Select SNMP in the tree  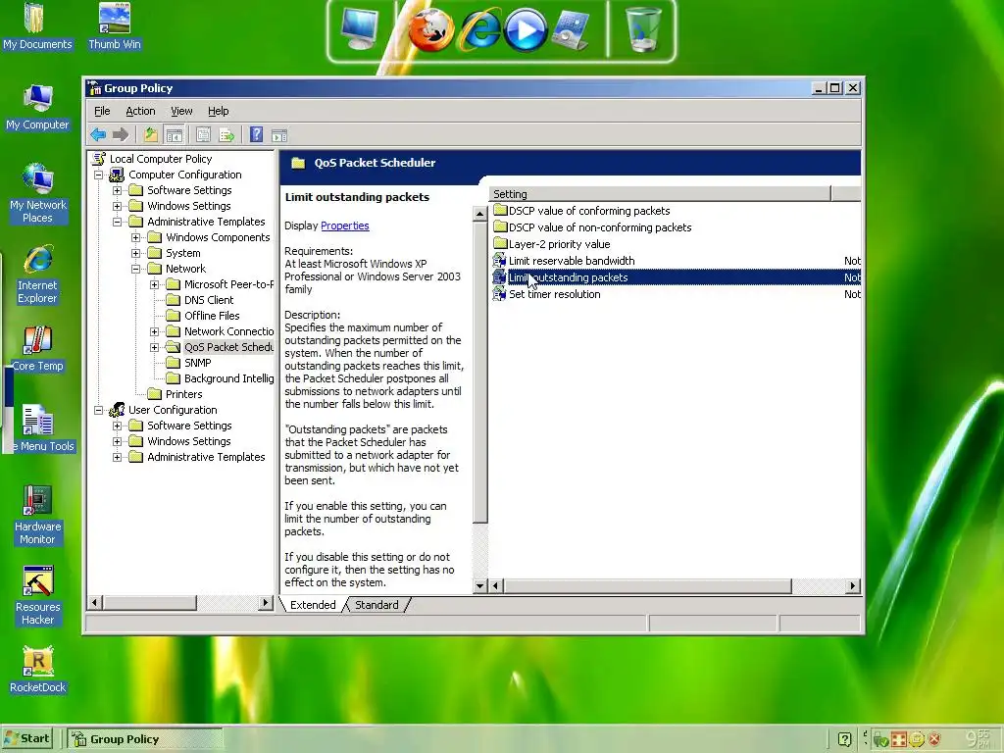[x=197, y=363]
